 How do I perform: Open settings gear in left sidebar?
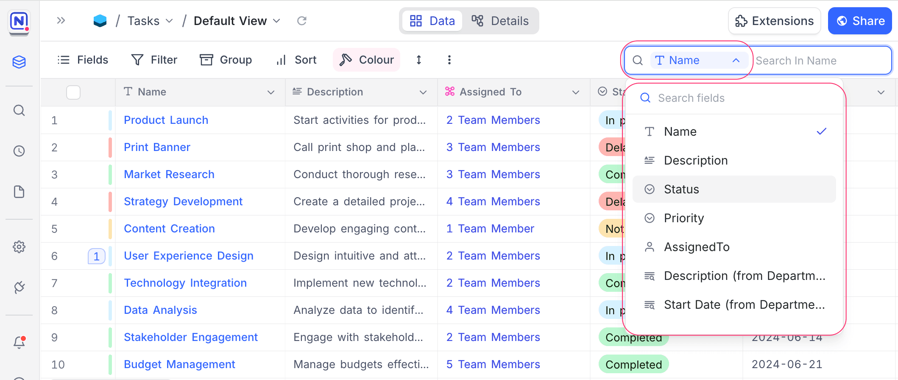coord(19,247)
